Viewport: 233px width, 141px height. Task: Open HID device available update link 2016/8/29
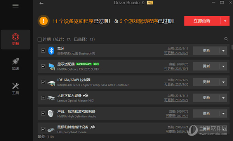coord(176,100)
